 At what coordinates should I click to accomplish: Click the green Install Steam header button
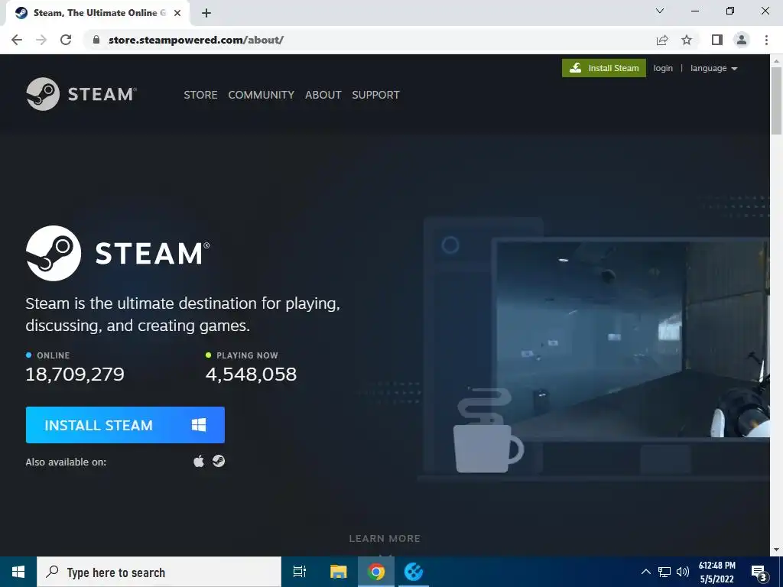pos(604,68)
